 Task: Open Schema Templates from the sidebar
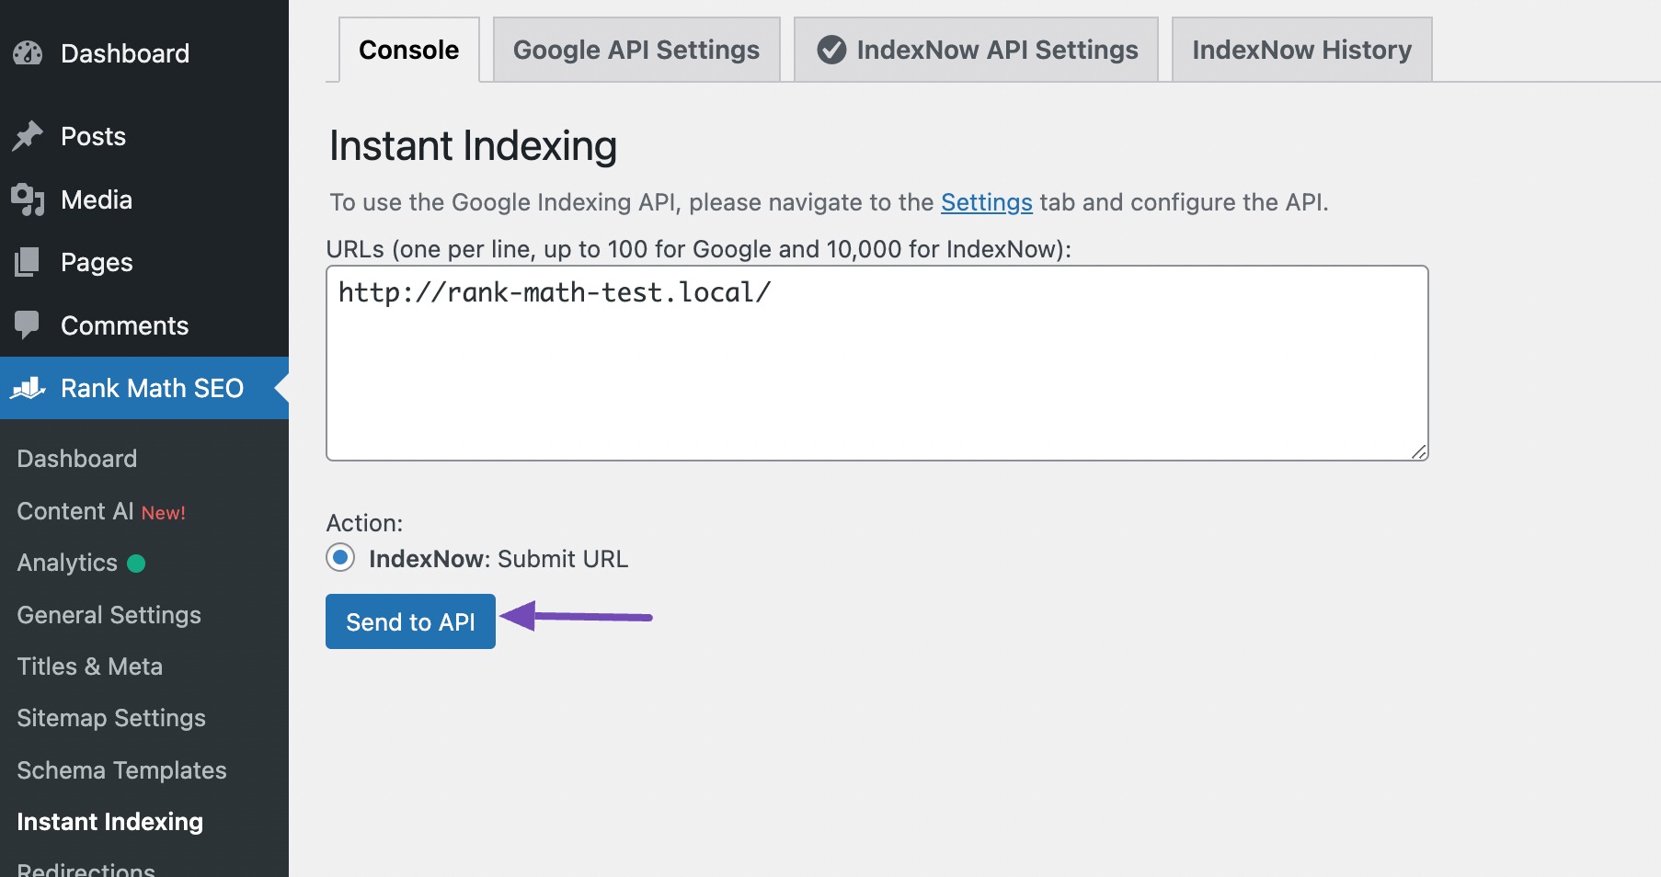(121, 770)
